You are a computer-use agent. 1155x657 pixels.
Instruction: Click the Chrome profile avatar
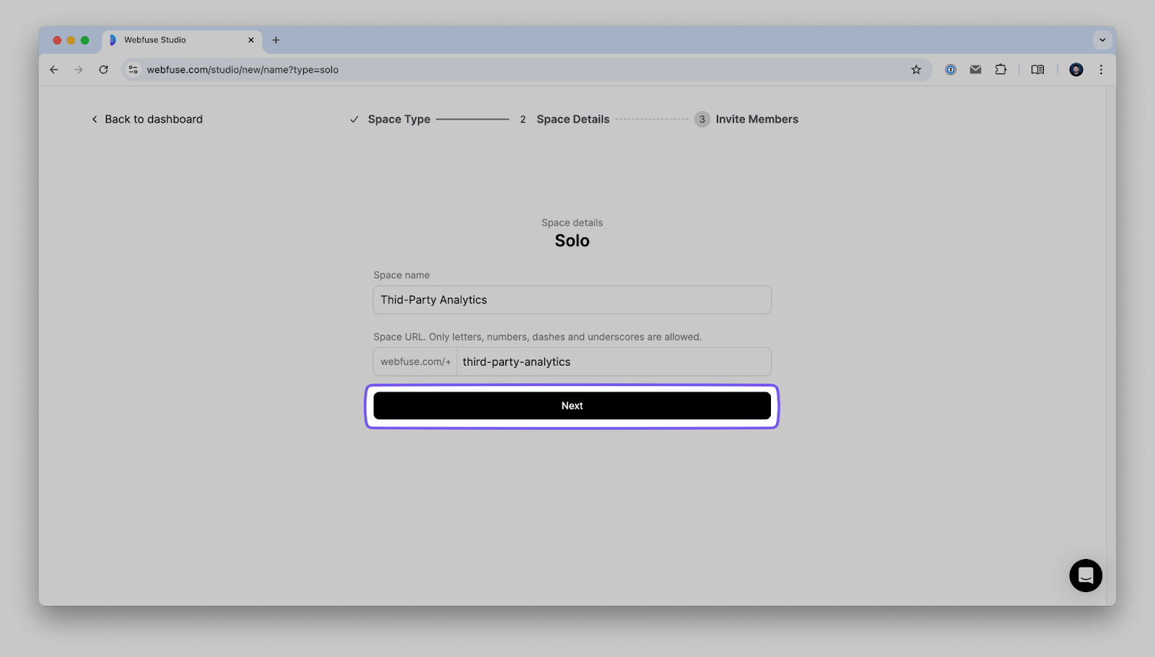coord(1076,69)
